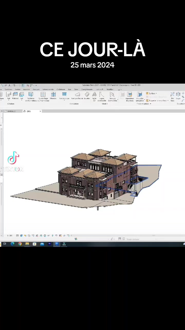This screenshot has height=330, width=185.
Task: Switch to the {3D} view tab
Action: point(29,111)
